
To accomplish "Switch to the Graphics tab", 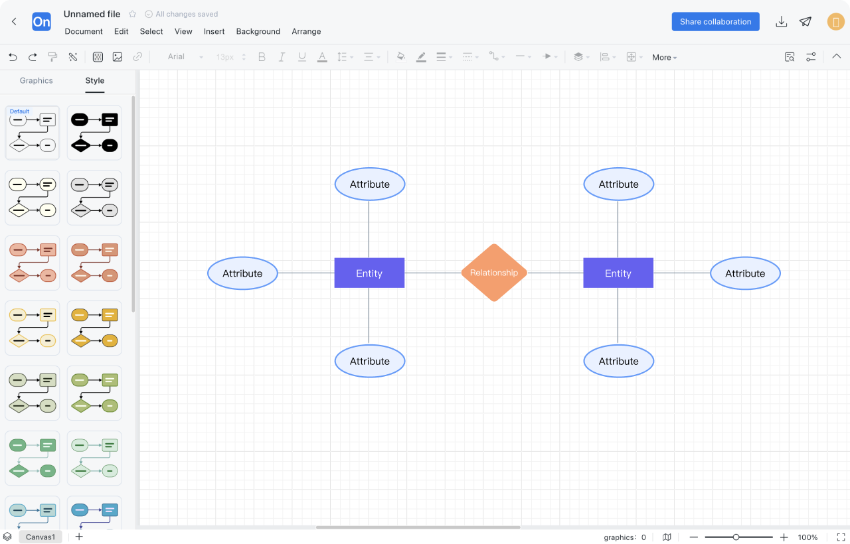I will (36, 80).
